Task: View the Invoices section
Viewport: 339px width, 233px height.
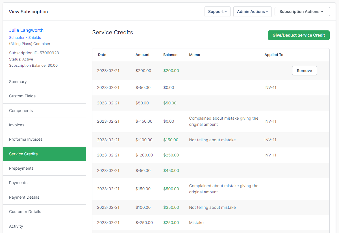Action: pyautogui.click(x=16, y=125)
